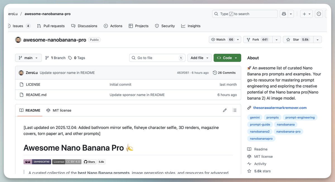Open the Readme sidebar link
Screen dimensions: 335x182
257,149
